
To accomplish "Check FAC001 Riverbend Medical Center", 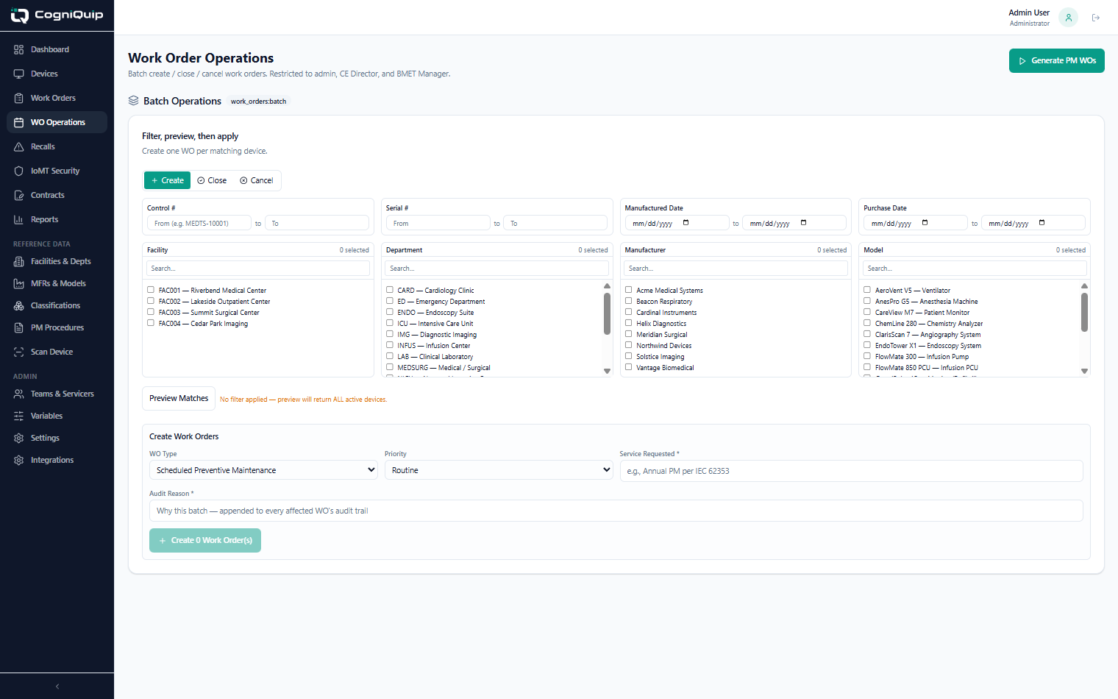I will point(151,290).
